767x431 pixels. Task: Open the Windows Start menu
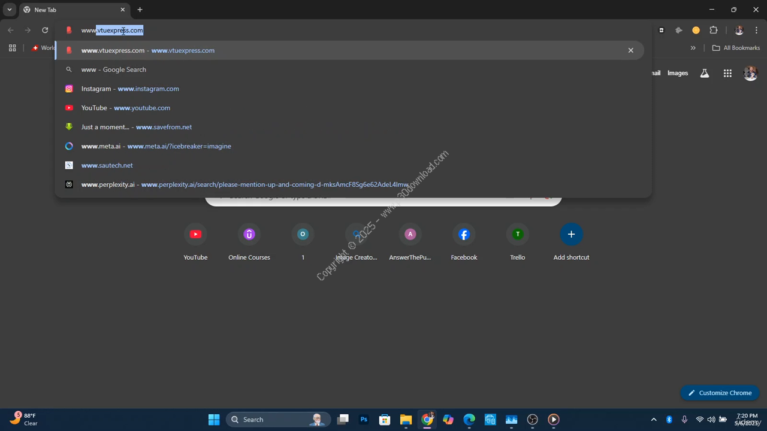coord(214,420)
